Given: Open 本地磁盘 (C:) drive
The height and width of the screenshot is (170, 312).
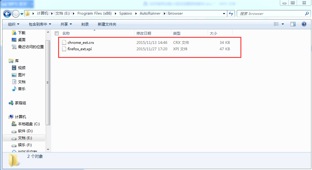Looking at the screenshot, I should click(x=29, y=124).
